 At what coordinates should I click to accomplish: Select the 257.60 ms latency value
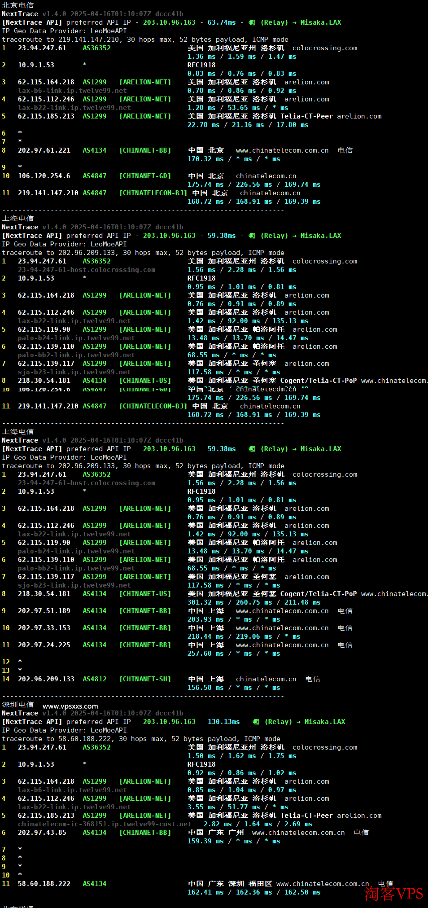click(x=205, y=654)
